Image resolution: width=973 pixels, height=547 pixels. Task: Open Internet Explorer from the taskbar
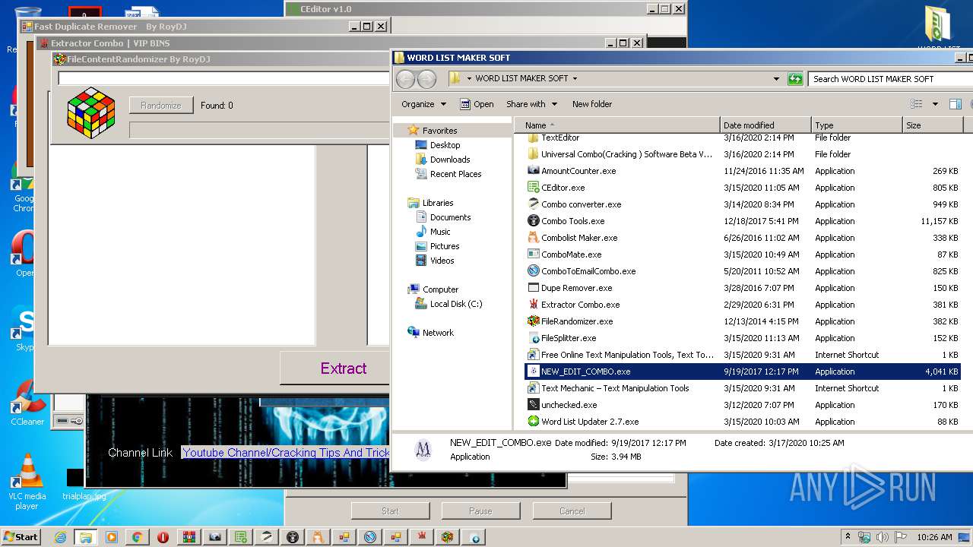pos(60,537)
